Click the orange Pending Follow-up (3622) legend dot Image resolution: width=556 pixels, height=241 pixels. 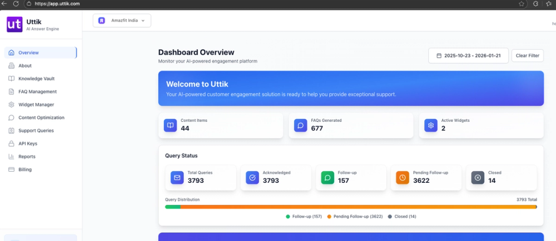pos(329,216)
